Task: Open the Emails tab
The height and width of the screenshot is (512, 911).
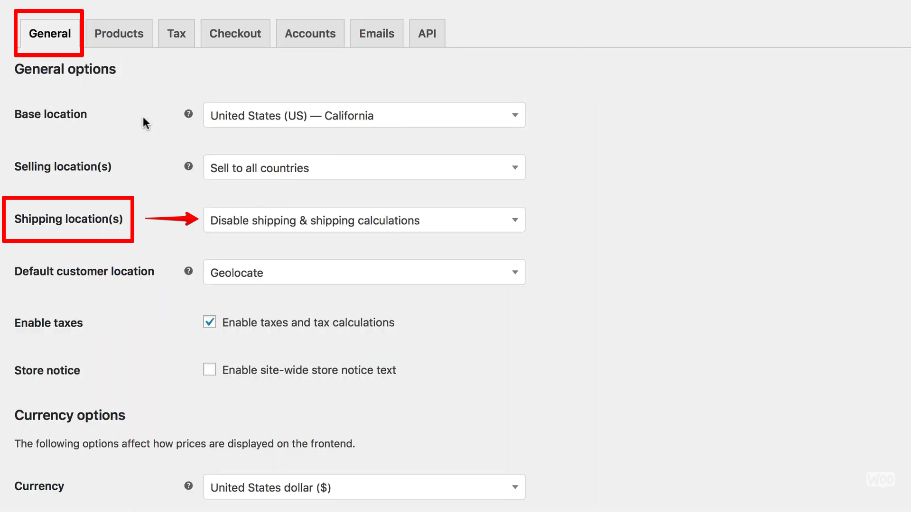Action: tap(376, 34)
